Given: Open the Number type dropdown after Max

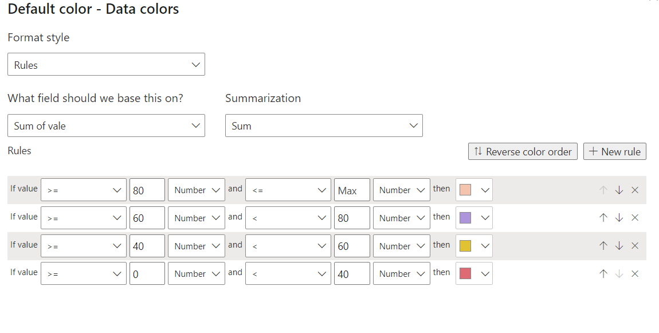Looking at the screenshot, I should point(401,190).
